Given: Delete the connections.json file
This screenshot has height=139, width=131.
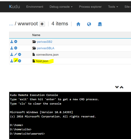Looking at the screenshot, I should coord(19,54).
